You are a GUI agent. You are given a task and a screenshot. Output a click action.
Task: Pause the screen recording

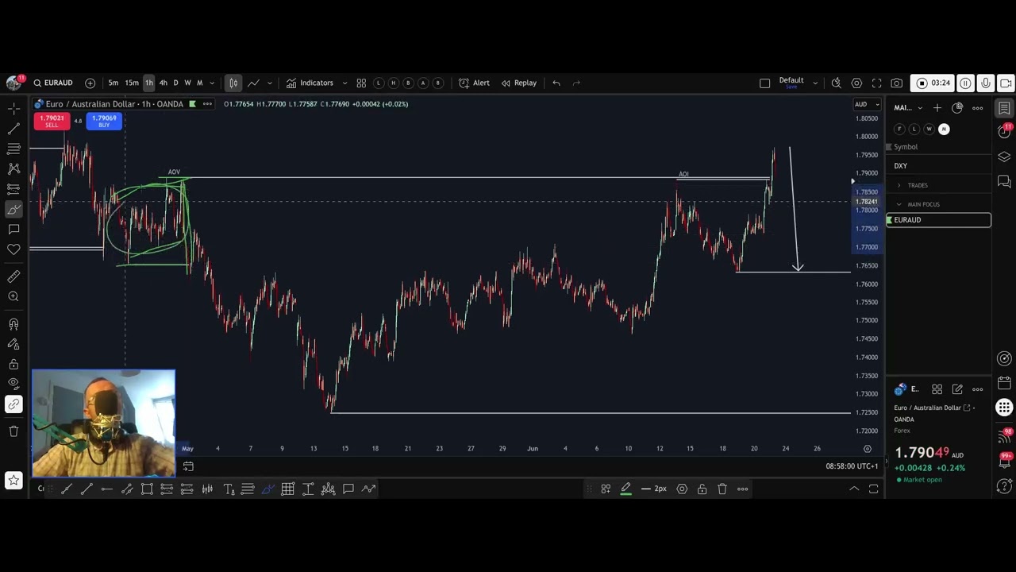965,83
